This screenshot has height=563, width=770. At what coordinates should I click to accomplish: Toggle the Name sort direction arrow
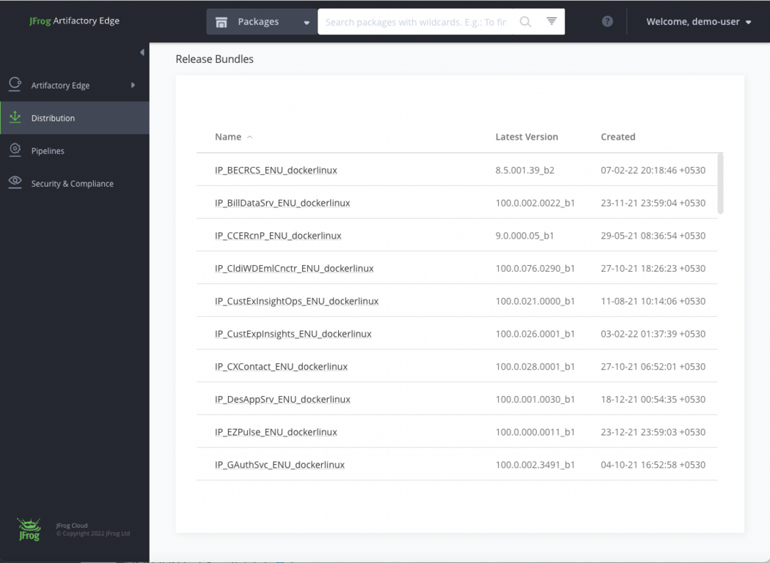pyautogui.click(x=249, y=138)
